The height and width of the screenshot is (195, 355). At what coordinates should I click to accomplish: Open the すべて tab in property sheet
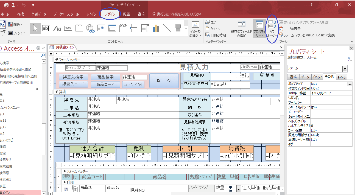click(342, 77)
